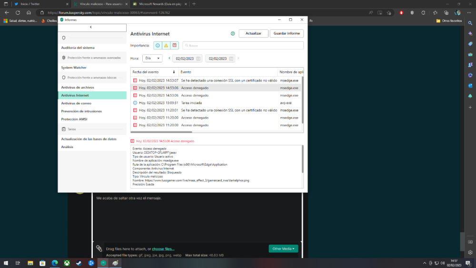This screenshot has width=476, height=268.
Task: Click the Edge sidebar Outlook icon
Action: coord(470,86)
